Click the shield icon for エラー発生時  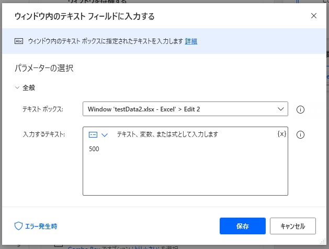pos(18,226)
